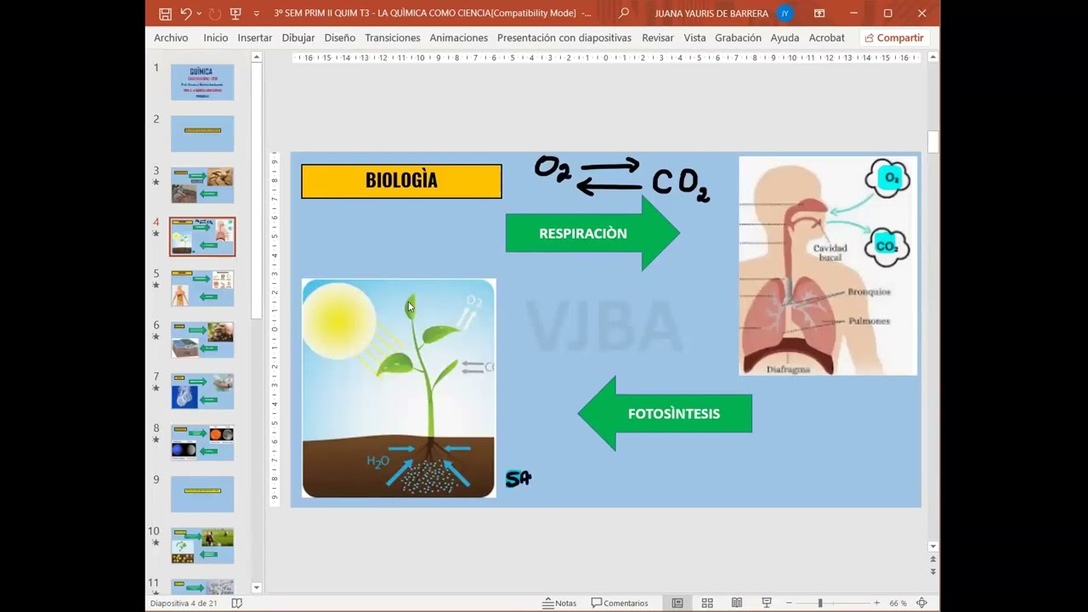Click animation star icon under slide 5
The width and height of the screenshot is (1088, 612).
tap(156, 285)
